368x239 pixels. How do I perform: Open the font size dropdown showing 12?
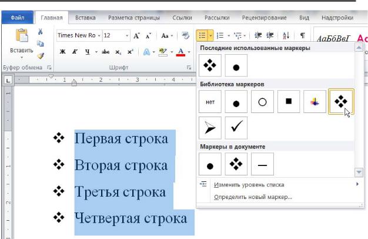click(x=127, y=36)
